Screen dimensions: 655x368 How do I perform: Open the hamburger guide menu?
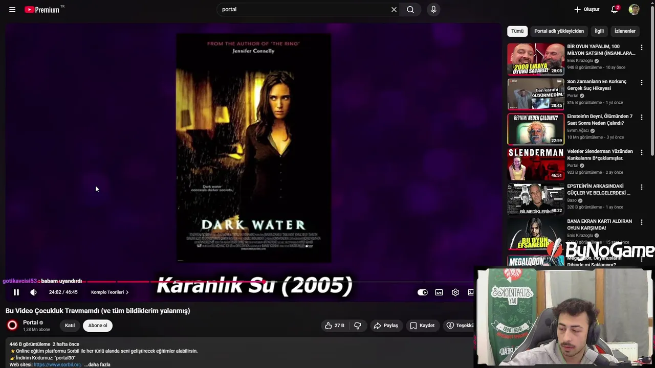point(12,9)
